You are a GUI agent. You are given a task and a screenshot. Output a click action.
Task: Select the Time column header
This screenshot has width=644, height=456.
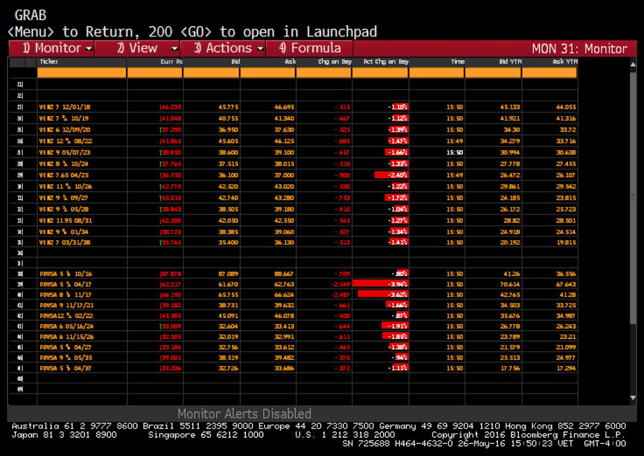point(458,62)
